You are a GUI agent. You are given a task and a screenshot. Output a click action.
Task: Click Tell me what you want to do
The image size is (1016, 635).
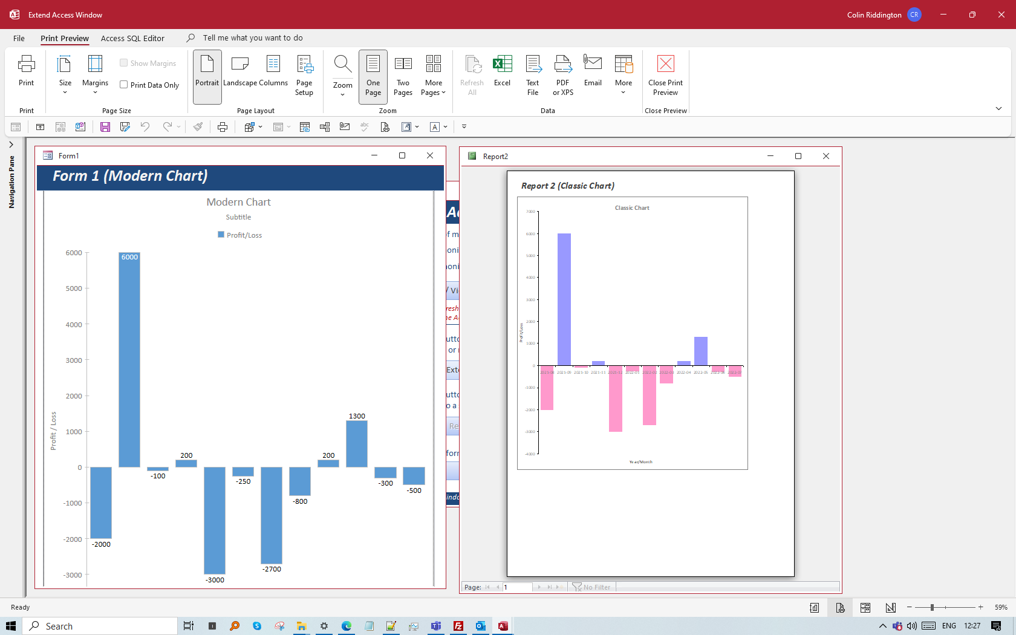pos(253,38)
